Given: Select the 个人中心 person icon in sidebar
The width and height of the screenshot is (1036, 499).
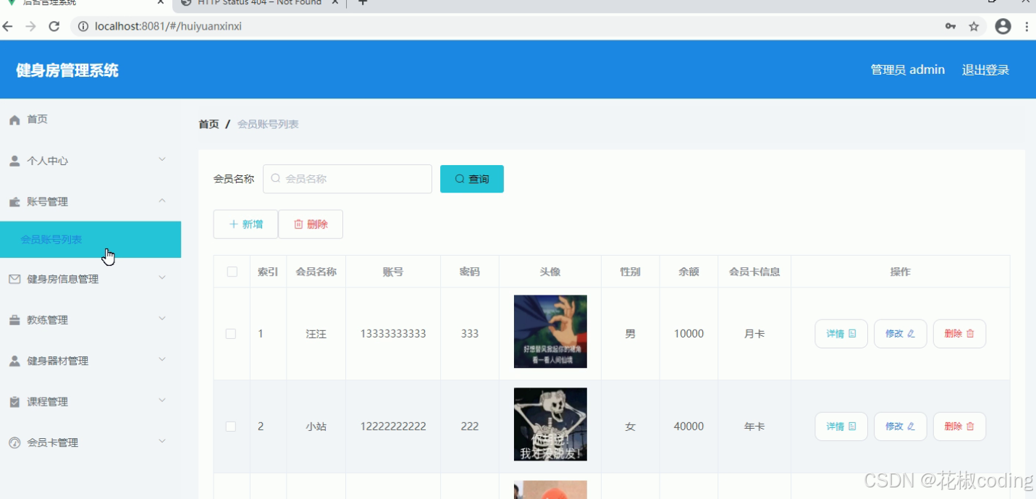Looking at the screenshot, I should (x=14, y=161).
